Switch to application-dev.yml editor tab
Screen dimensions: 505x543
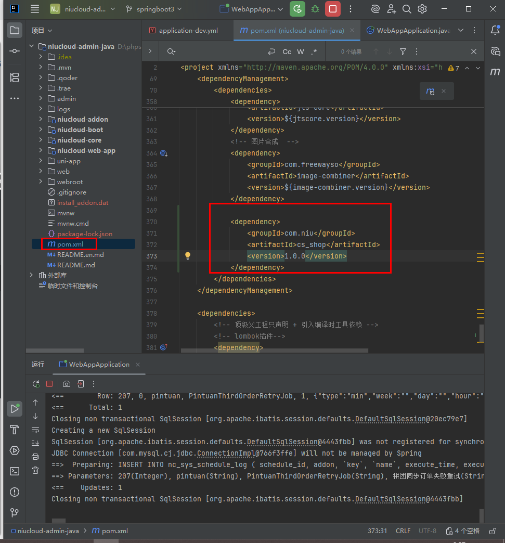coord(188,31)
